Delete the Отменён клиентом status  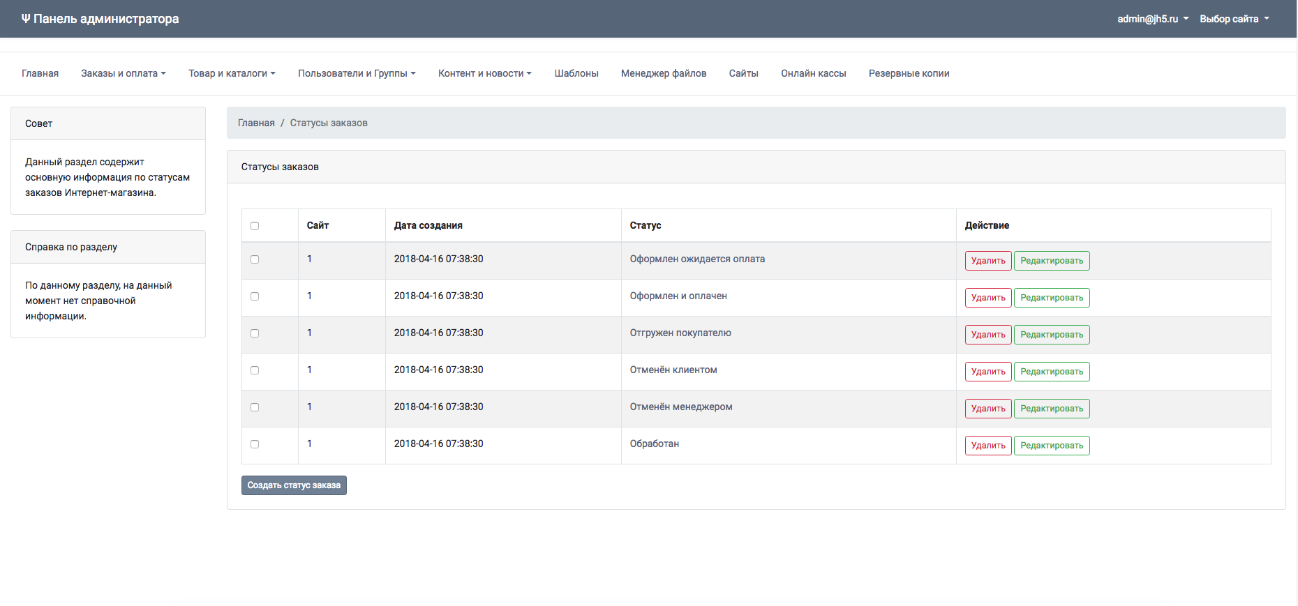[988, 372]
